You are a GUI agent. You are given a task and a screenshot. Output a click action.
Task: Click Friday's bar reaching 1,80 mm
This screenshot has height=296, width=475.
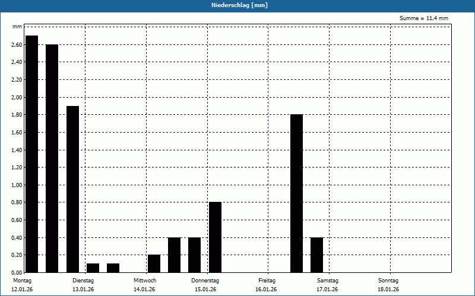[296, 194]
